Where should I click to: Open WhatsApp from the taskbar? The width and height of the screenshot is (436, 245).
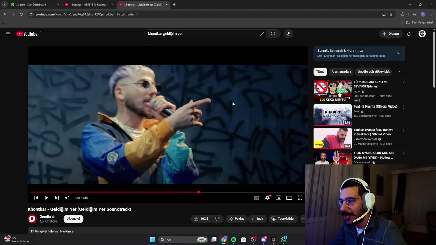(x=284, y=240)
